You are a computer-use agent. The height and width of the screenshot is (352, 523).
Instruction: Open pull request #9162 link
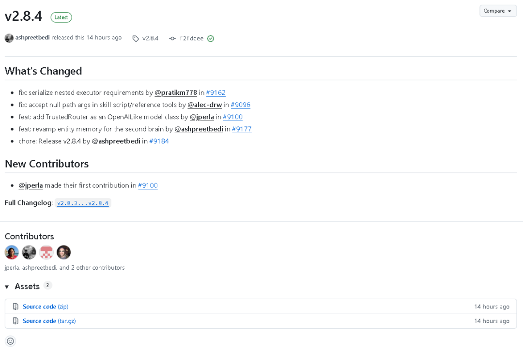click(215, 92)
